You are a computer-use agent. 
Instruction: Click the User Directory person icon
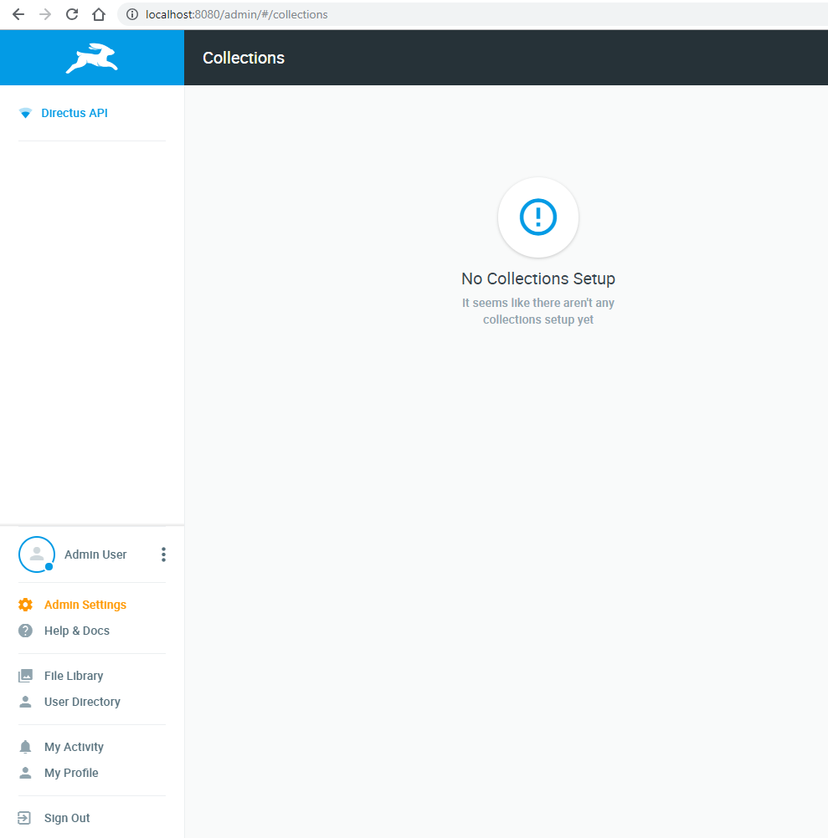25,702
